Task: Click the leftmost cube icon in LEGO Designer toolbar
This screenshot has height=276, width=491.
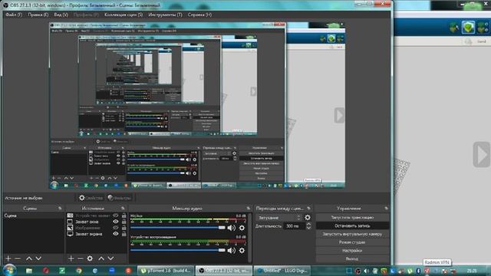Action: (x=454, y=28)
